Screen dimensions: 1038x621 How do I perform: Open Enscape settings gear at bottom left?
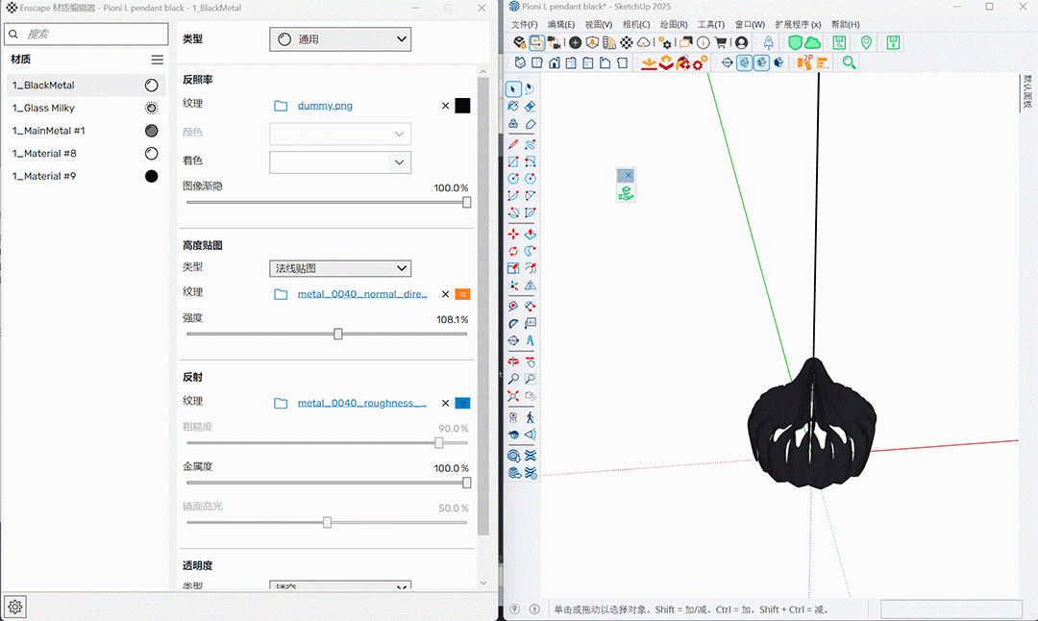coord(15,607)
